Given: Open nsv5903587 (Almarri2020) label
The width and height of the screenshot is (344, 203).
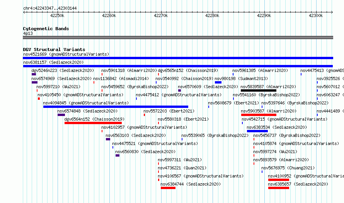Looking at the screenshot, I should point(269,111).
